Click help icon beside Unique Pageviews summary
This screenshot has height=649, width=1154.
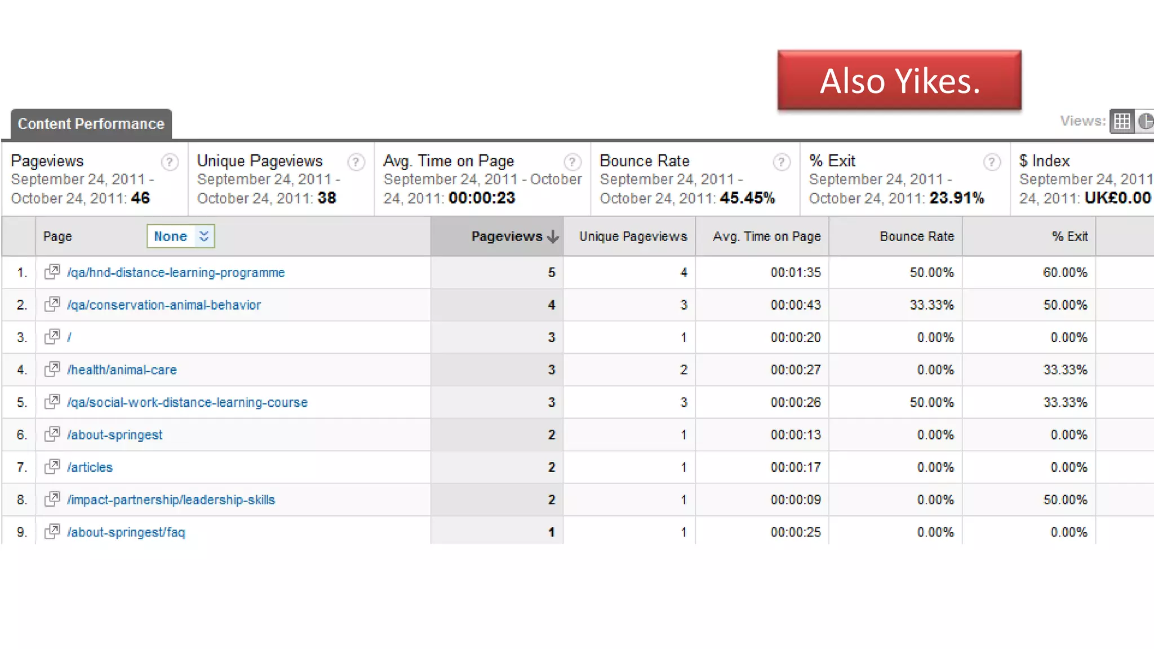[356, 162]
